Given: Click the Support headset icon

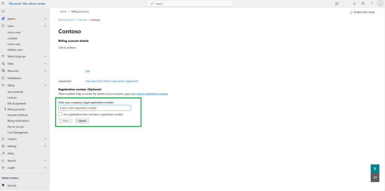Looking at the screenshot, I should [x=3, y=139].
